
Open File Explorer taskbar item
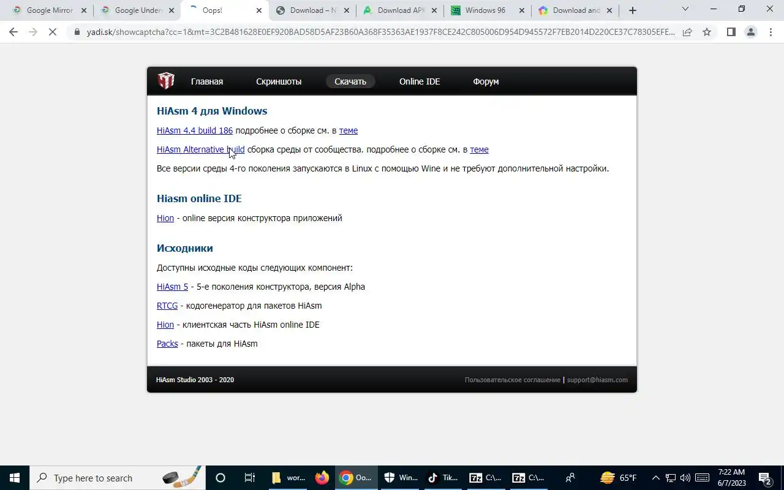click(x=288, y=478)
